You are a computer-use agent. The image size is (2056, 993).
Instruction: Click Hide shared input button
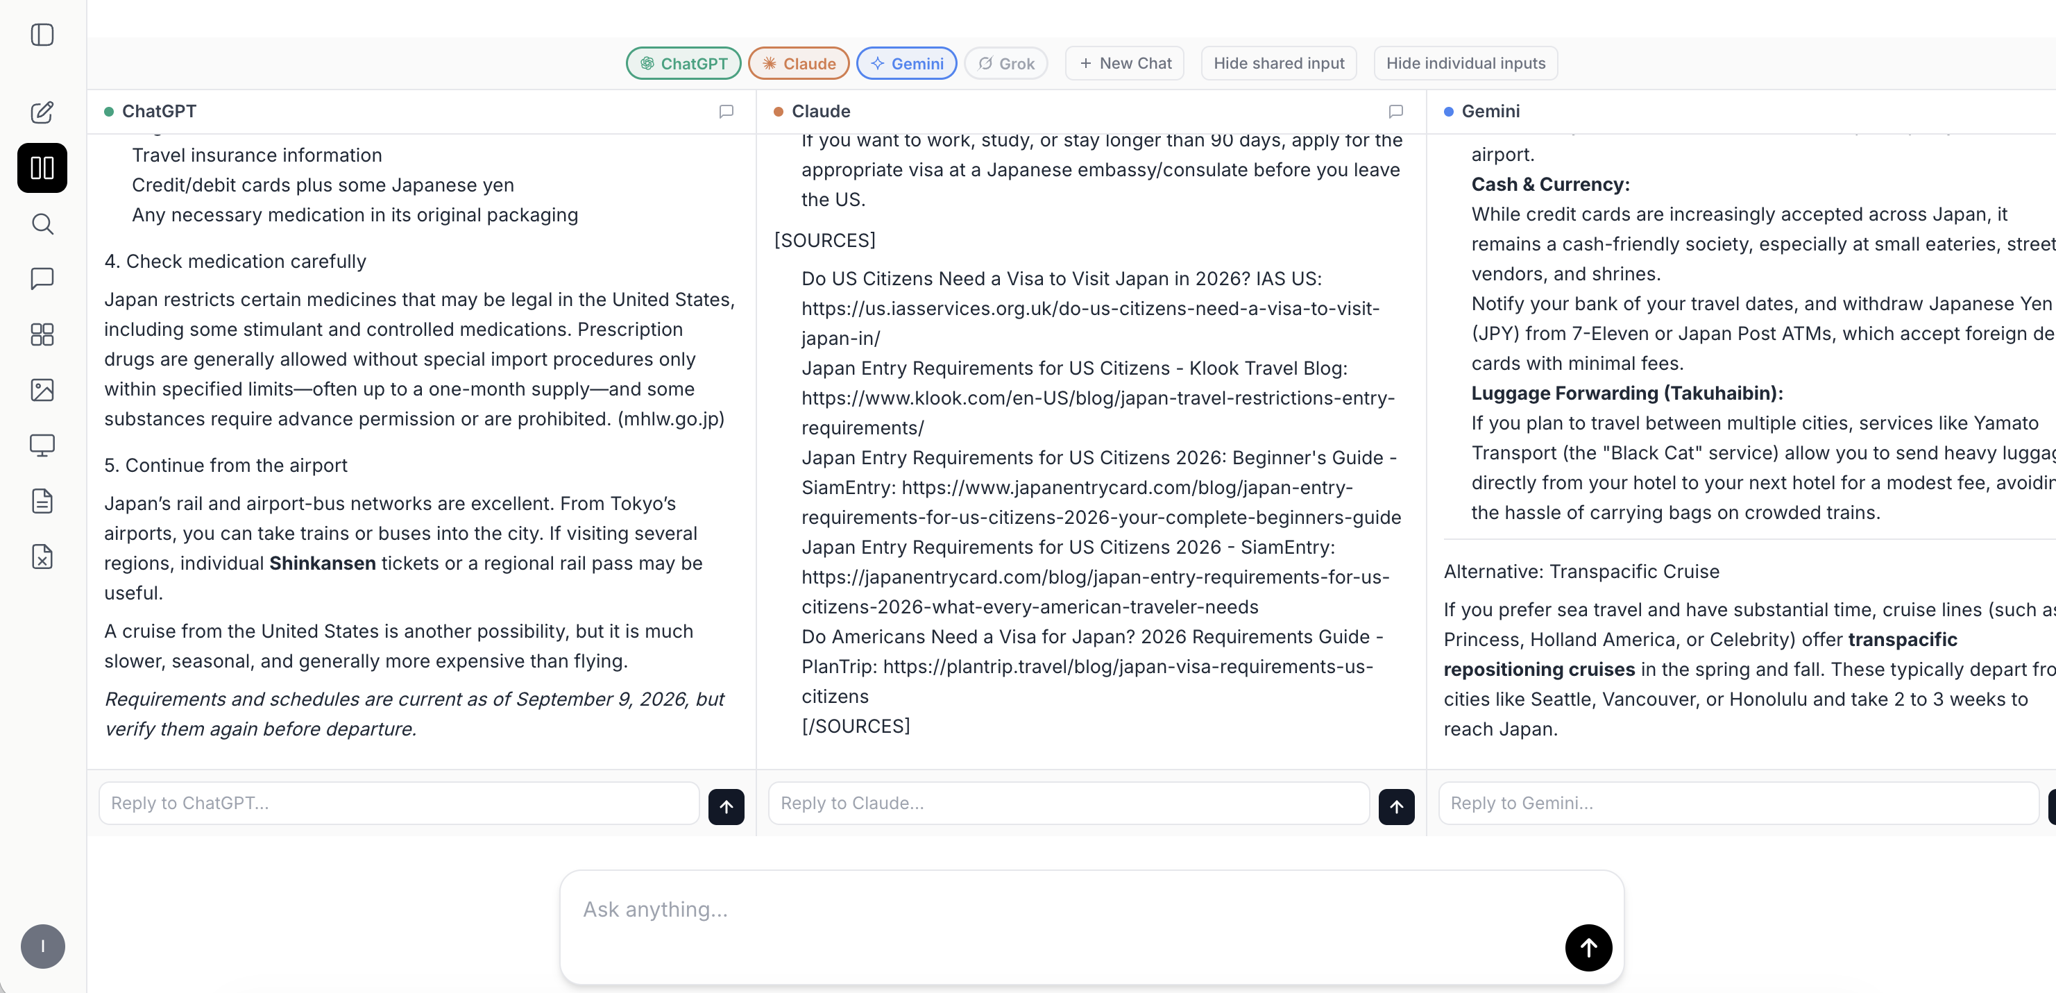pos(1279,63)
